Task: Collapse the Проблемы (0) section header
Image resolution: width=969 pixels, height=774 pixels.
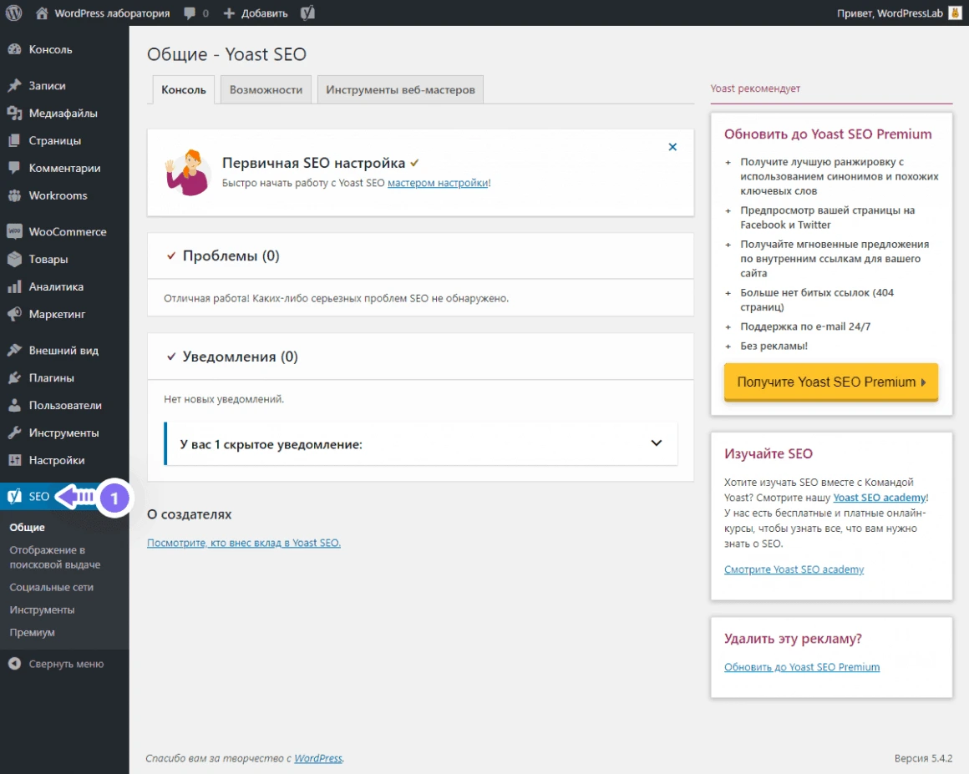Action: point(420,255)
